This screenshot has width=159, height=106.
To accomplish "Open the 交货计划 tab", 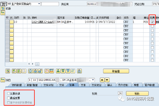I will (49, 85).
